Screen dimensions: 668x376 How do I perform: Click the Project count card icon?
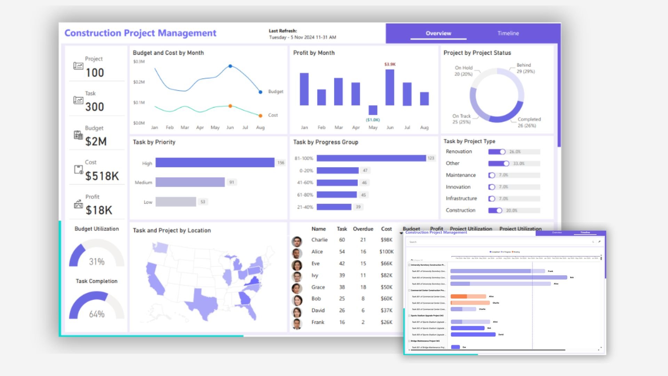(78, 66)
